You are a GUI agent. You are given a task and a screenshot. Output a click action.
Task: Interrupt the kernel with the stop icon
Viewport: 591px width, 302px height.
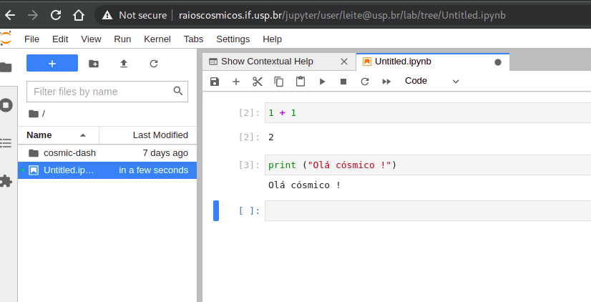[x=343, y=82]
